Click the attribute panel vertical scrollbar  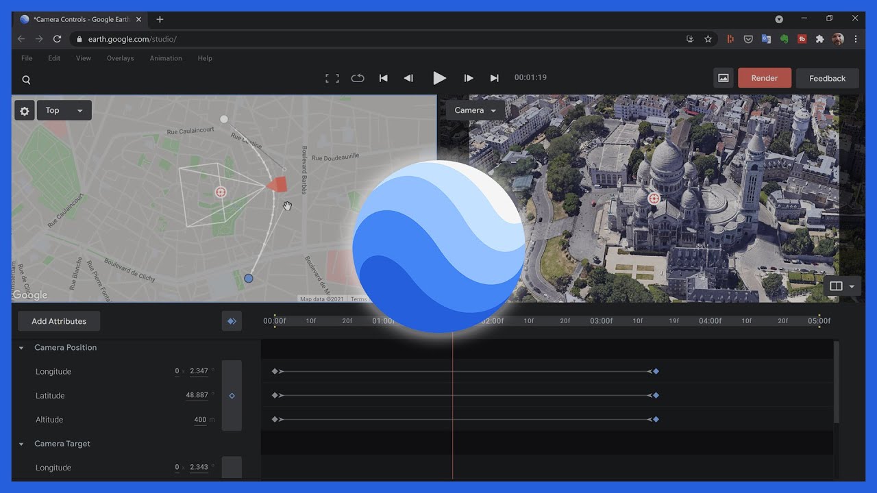click(x=836, y=383)
